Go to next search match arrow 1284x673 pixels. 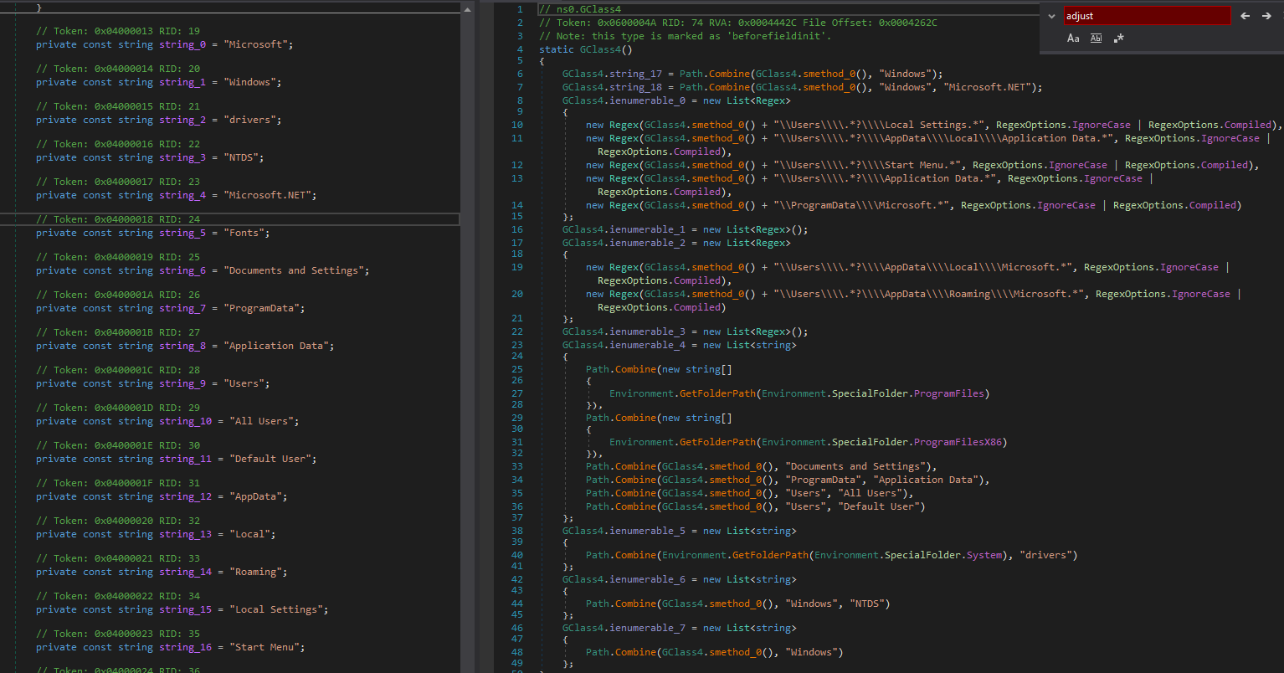(1266, 16)
